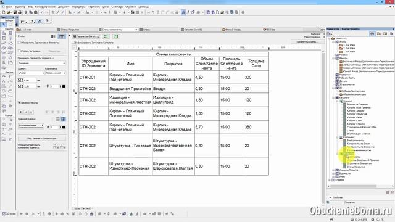Select 'Все Компоненты' in Navigator tree
Screen dimensions: 395x222
355,141
